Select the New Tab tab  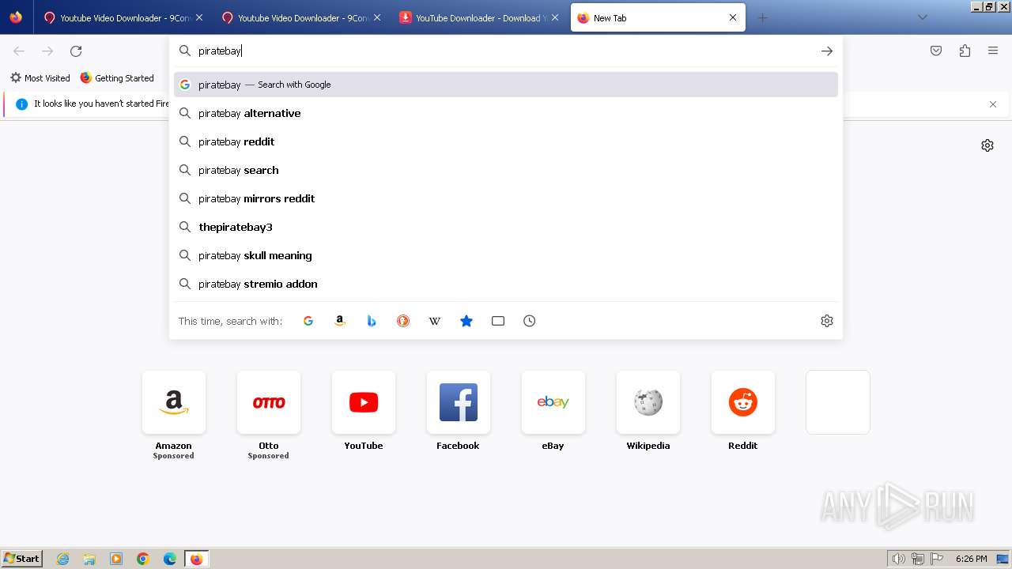coord(658,17)
